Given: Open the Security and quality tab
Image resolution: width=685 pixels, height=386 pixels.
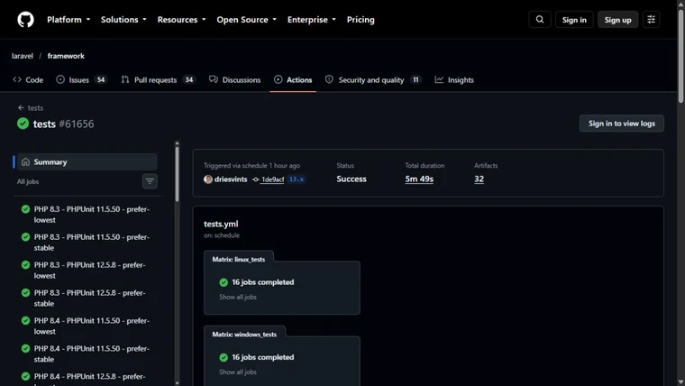Looking at the screenshot, I should tap(373, 79).
